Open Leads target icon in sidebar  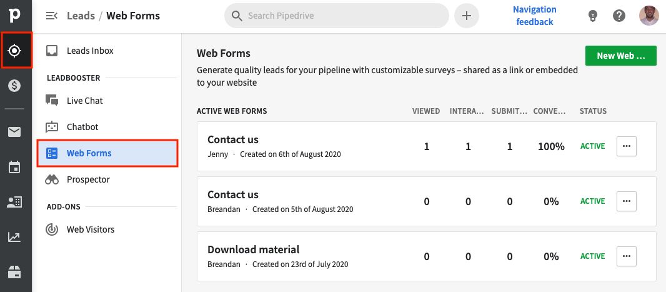15,51
